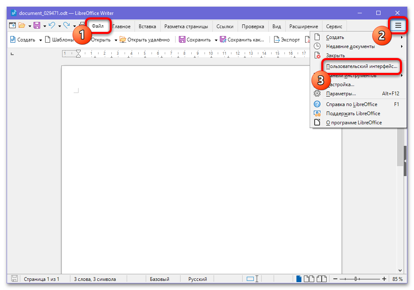Click the tab stop type button left of ruler

click(x=12, y=54)
